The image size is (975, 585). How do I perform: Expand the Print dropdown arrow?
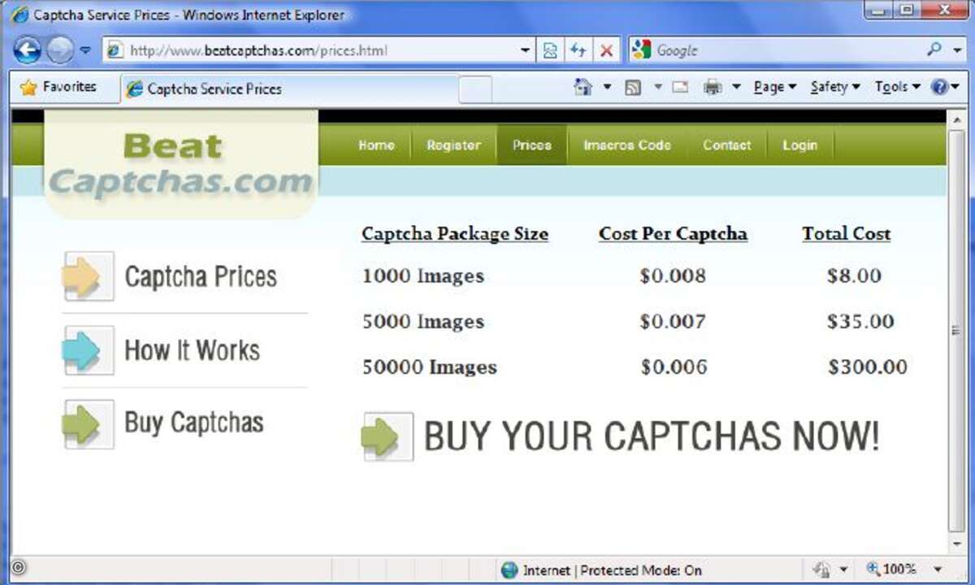[x=736, y=87]
